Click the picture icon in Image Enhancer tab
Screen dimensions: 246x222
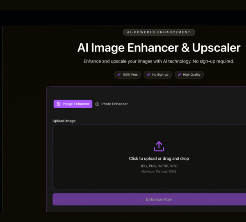(59, 104)
